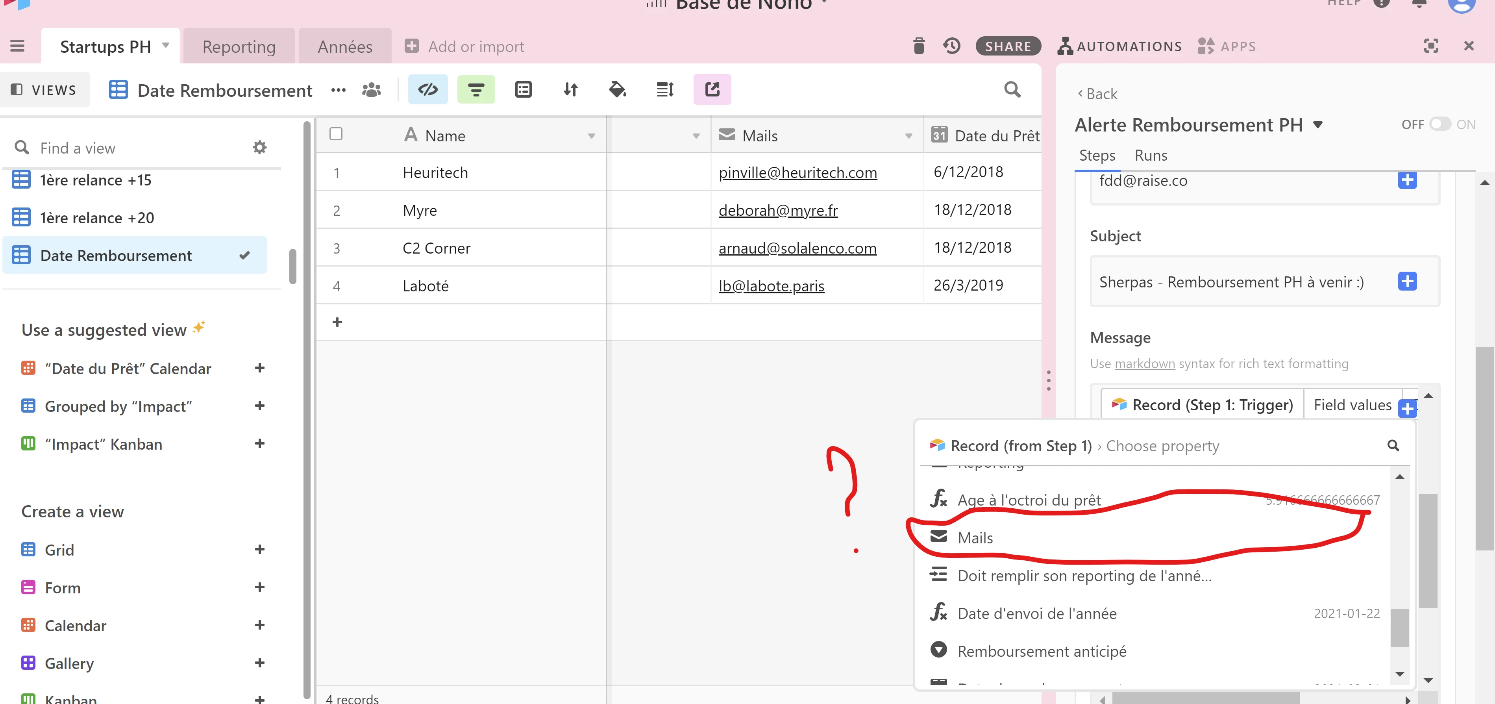Go Back in automations panel

click(x=1097, y=94)
